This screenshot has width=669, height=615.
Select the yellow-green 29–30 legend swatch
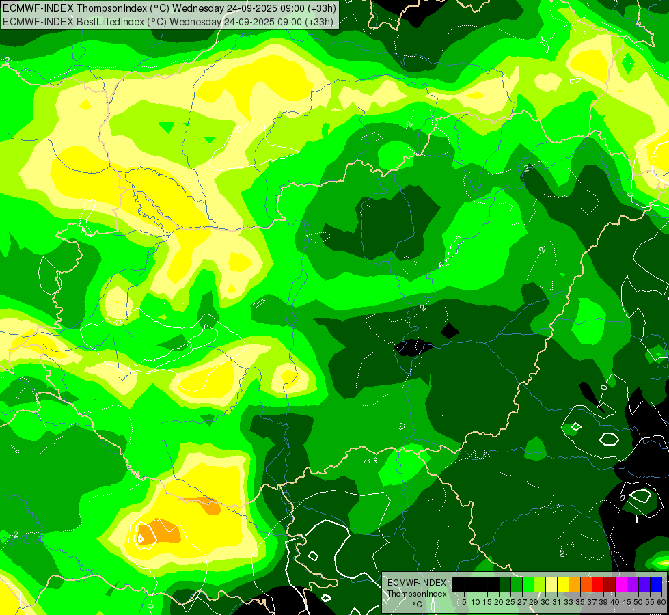[x=540, y=584]
